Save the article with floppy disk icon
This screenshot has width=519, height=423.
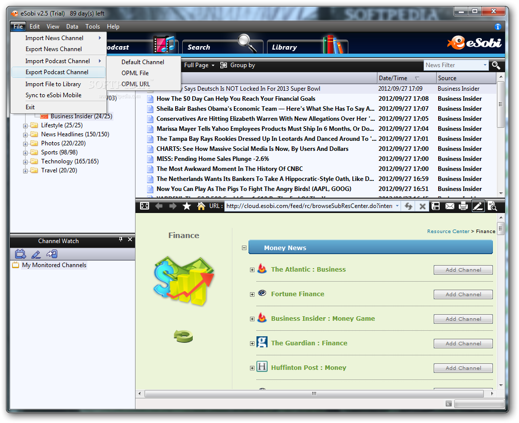tap(436, 206)
